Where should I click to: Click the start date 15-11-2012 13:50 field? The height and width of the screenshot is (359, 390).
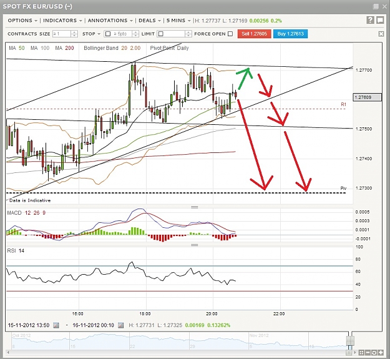tap(29, 325)
